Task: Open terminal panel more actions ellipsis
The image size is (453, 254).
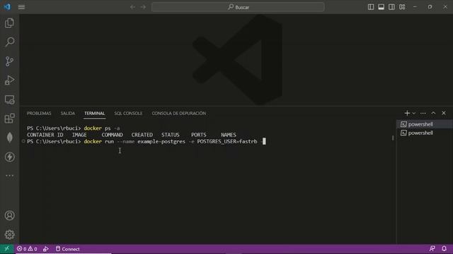Action: tap(423, 113)
